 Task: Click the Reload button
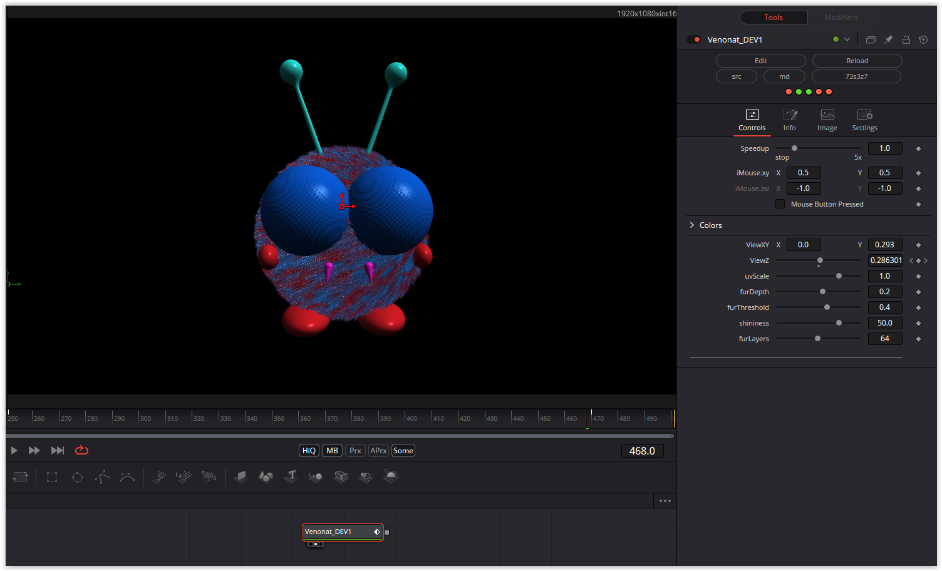(857, 61)
